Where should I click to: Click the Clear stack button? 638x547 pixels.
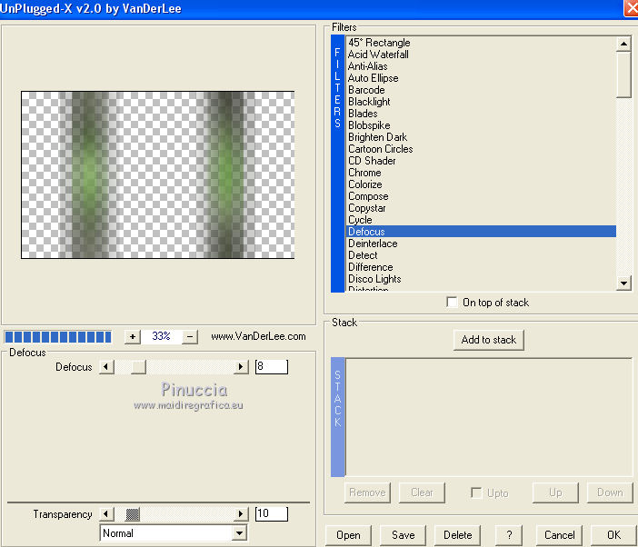pyautogui.click(x=422, y=492)
